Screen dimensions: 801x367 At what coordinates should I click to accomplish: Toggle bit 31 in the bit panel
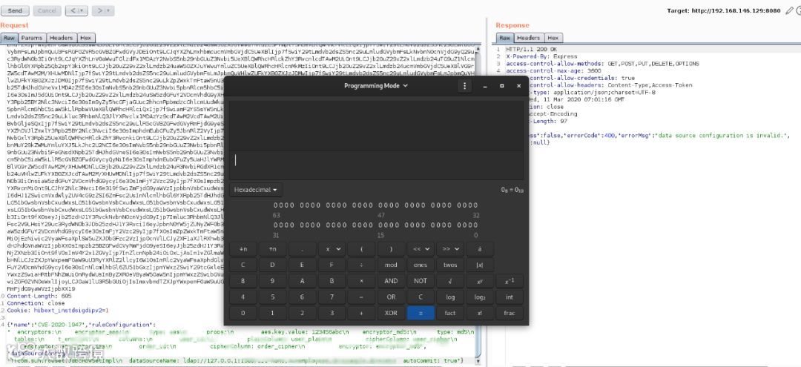276,225
